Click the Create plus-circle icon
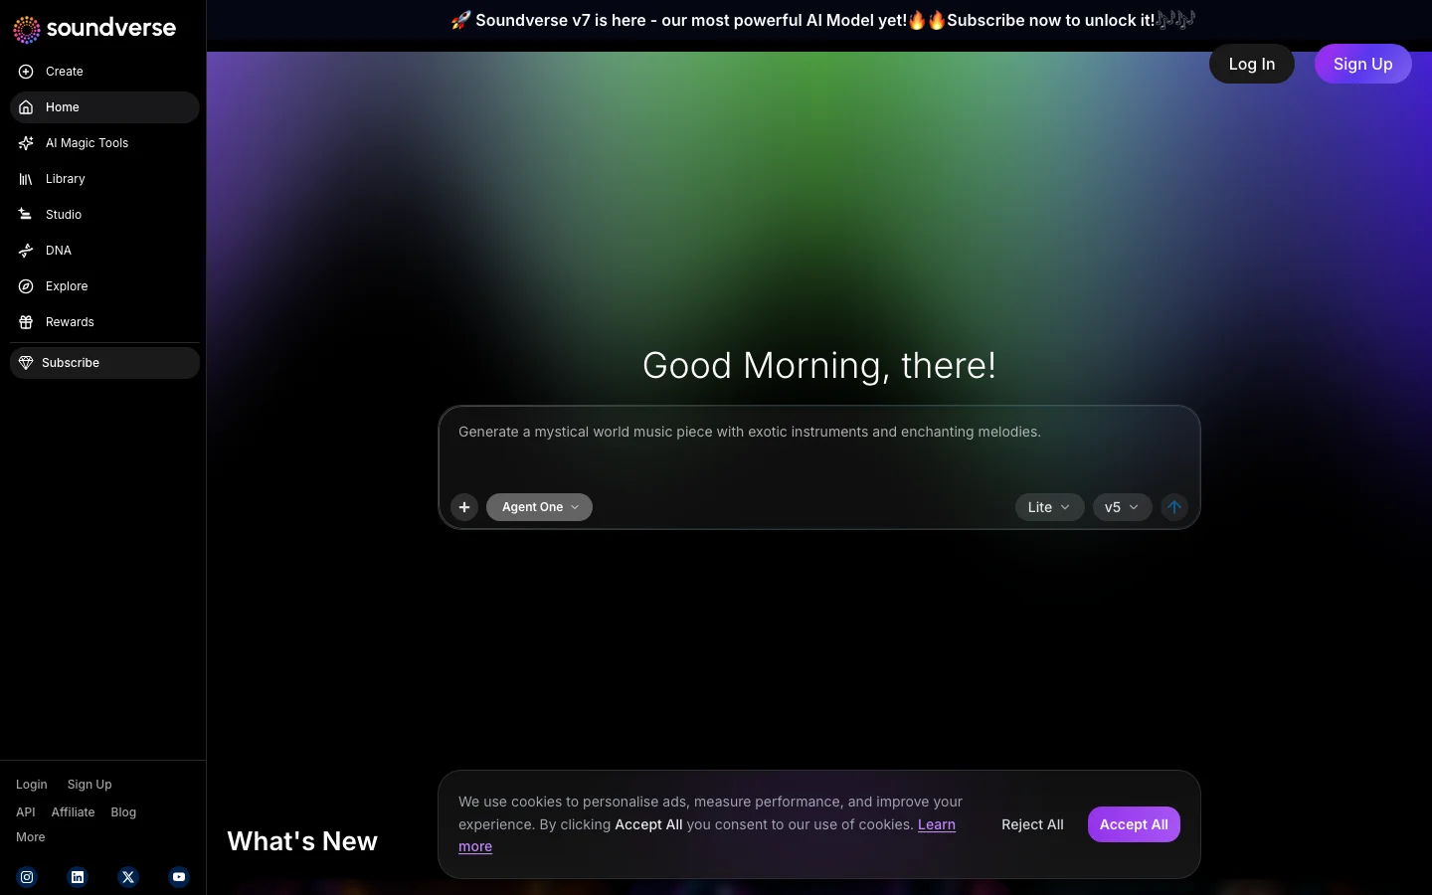This screenshot has width=1432, height=895. [26, 72]
